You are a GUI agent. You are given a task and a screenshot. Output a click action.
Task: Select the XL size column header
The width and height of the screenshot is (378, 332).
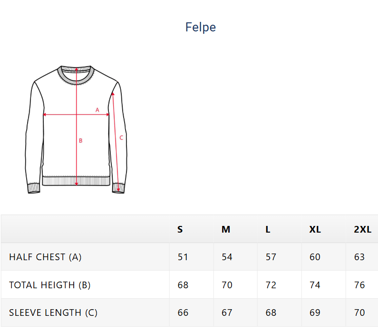pos(315,229)
